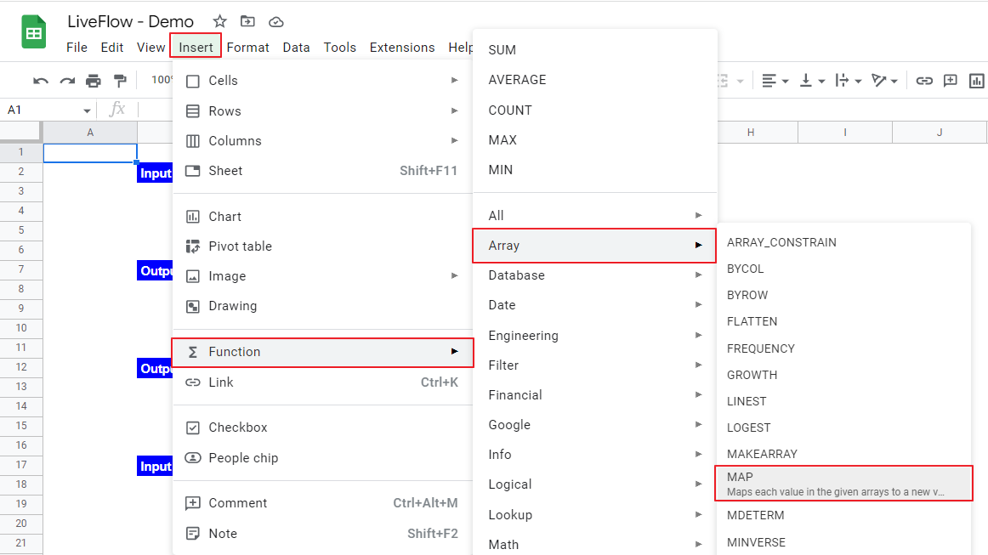Open the Insert comment toolbar icon
988x555 pixels.
click(951, 81)
